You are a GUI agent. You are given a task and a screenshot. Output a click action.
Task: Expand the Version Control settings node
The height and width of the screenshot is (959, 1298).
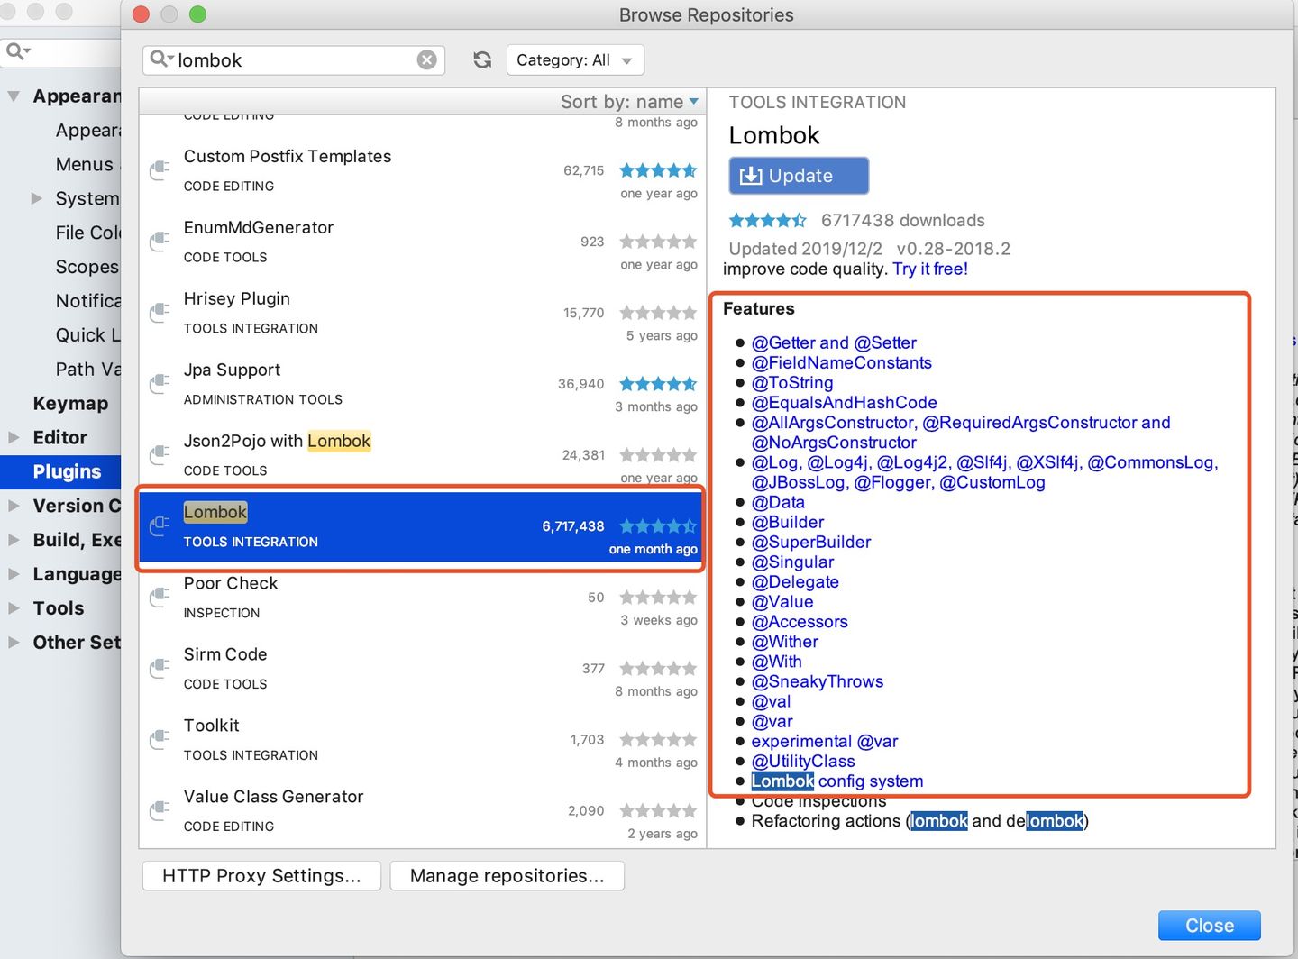pos(14,506)
